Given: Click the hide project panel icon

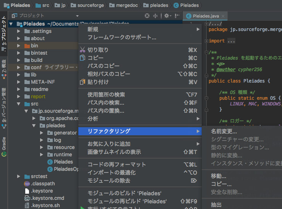Looking at the screenshot, I should [177, 16].
